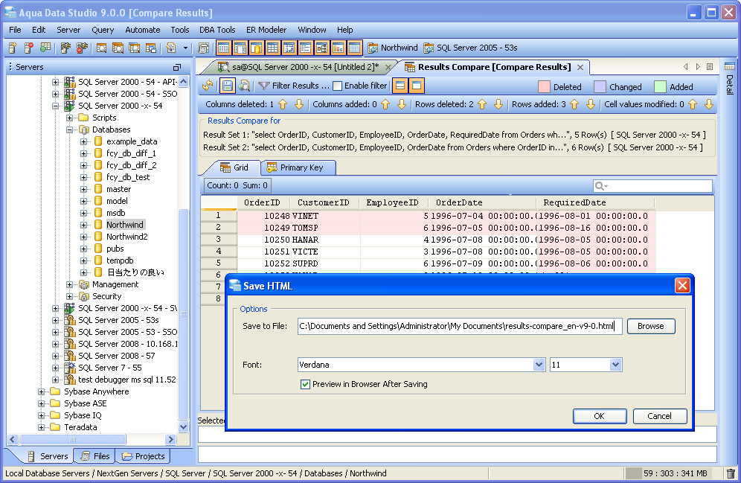Expand the Scripts folder node
This screenshot has width=741, height=483.
pyautogui.click(x=69, y=118)
